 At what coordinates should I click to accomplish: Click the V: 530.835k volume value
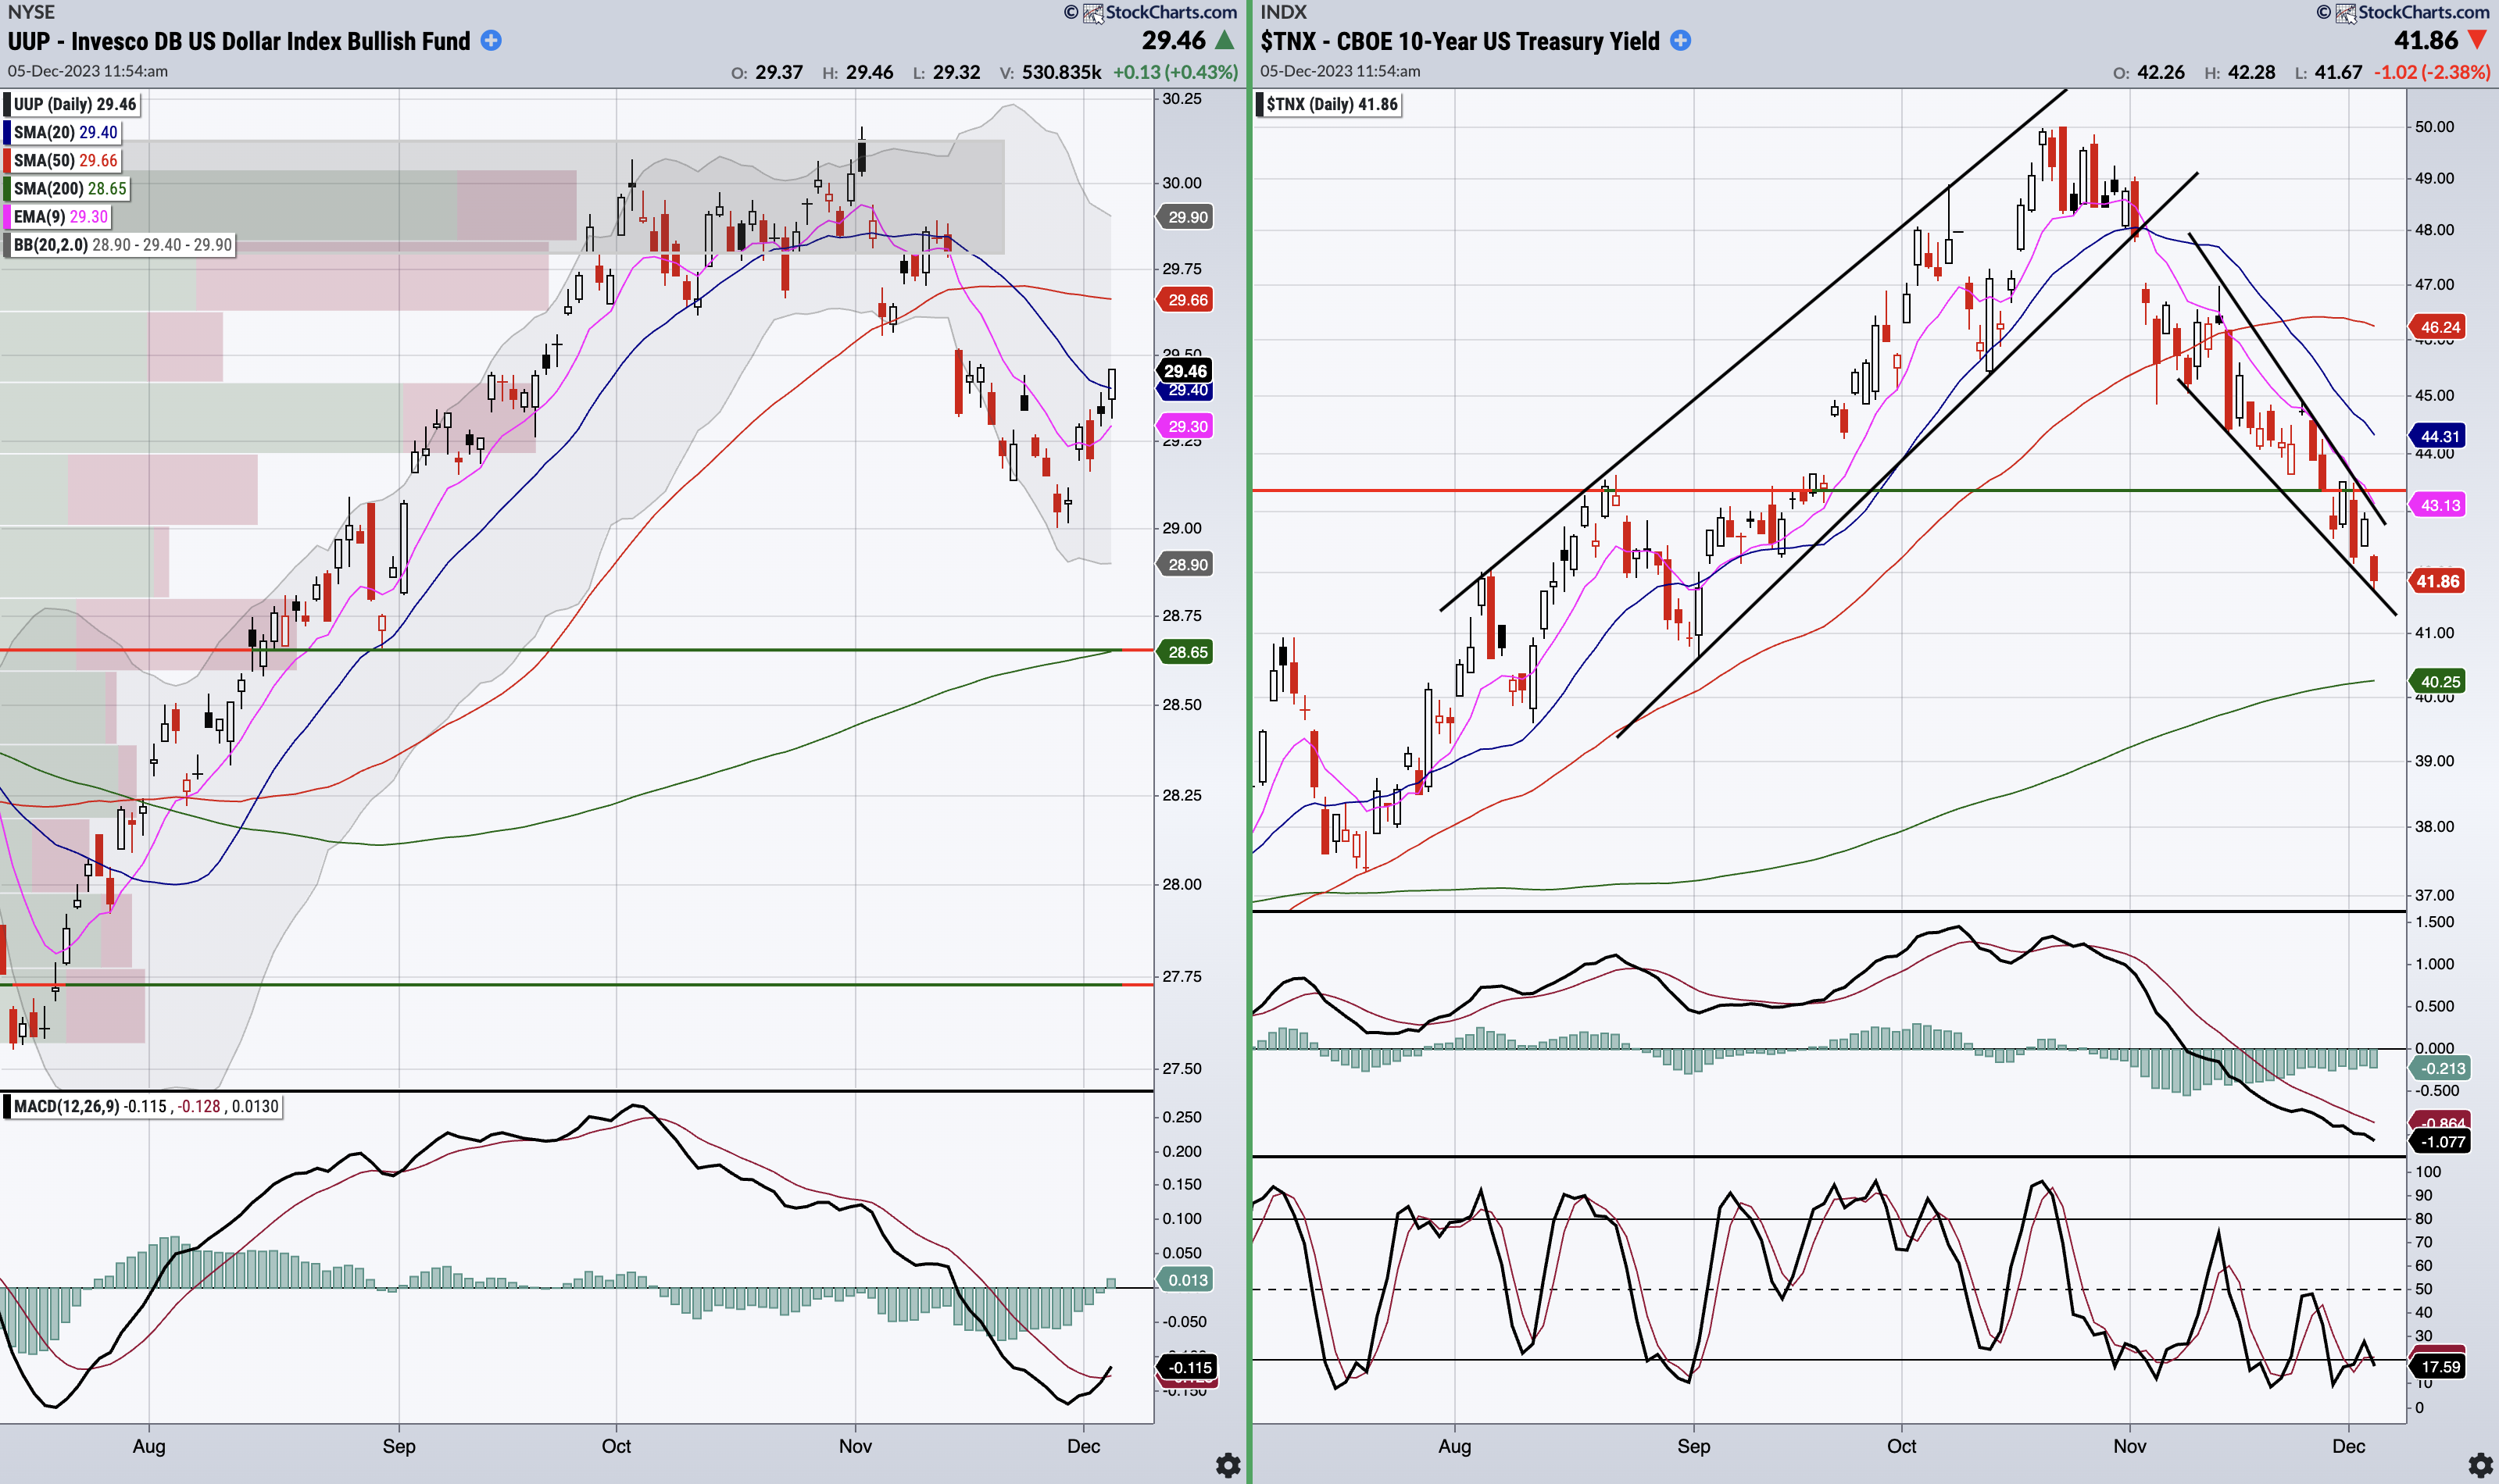pyautogui.click(x=1050, y=72)
